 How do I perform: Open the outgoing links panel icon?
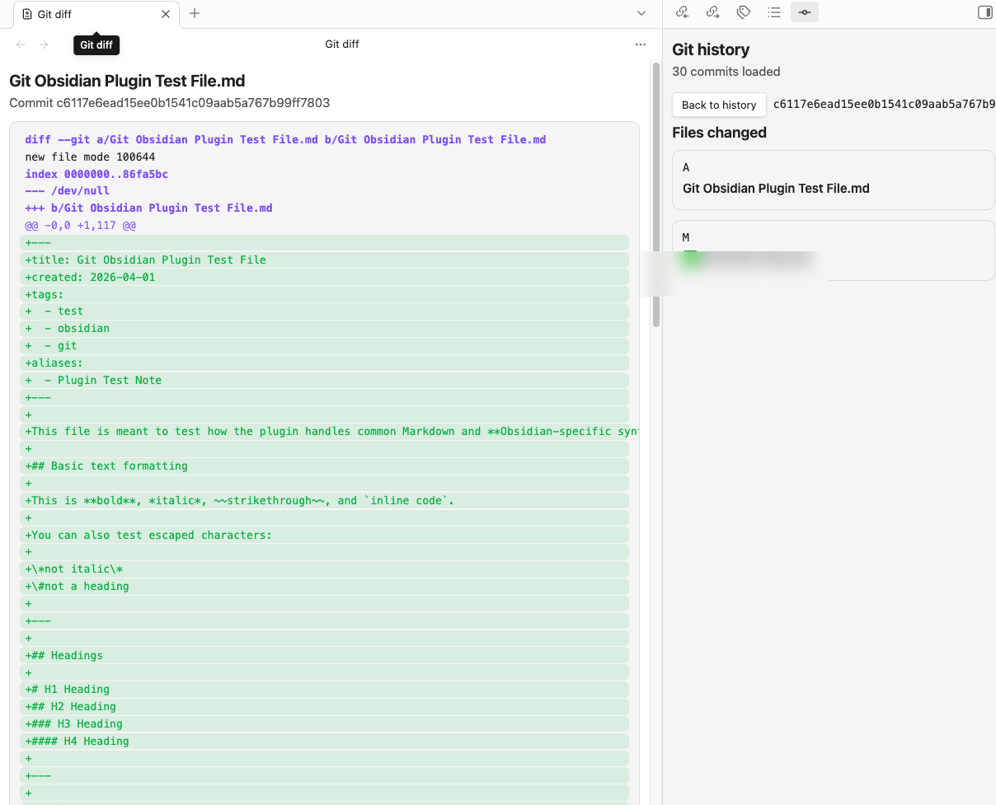tap(712, 12)
